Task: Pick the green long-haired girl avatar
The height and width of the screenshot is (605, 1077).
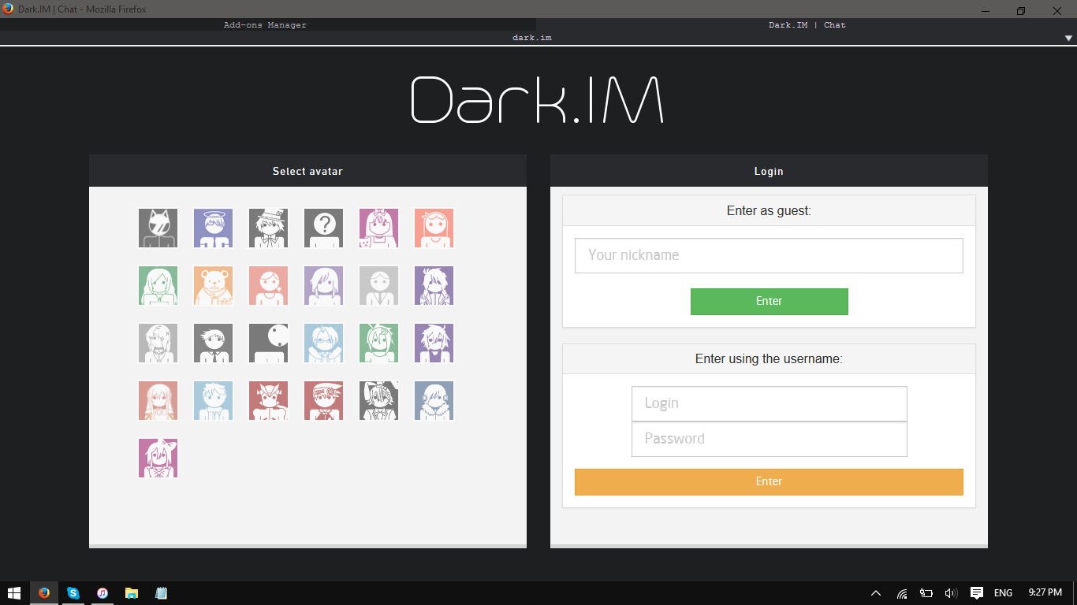Action: click(x=158, y=285)
